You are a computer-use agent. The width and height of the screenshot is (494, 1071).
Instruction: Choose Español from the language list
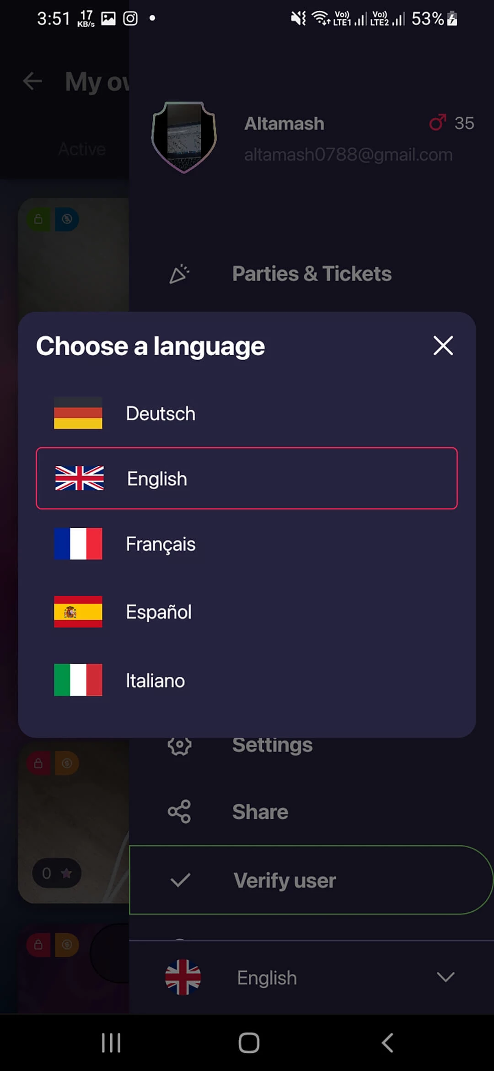pyautogui.click(x=158, y=612)
